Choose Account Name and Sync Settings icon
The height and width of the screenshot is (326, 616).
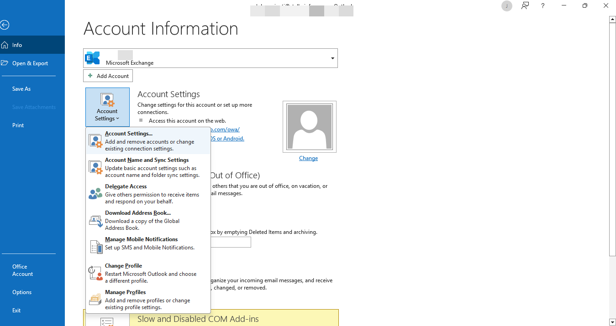pyautogui.click(x=95, y=167)
